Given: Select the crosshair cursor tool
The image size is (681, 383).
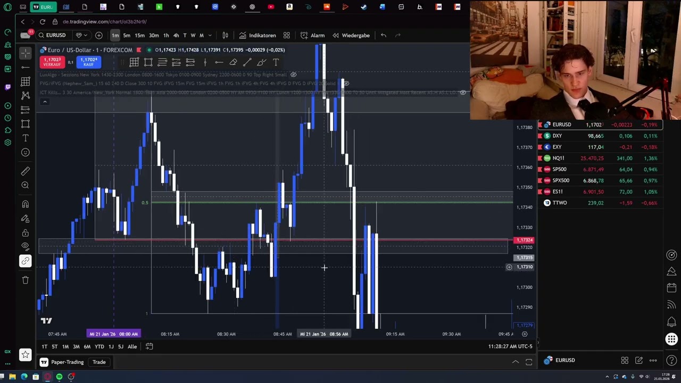Looking at the screenshot, I should pos(25,53).
